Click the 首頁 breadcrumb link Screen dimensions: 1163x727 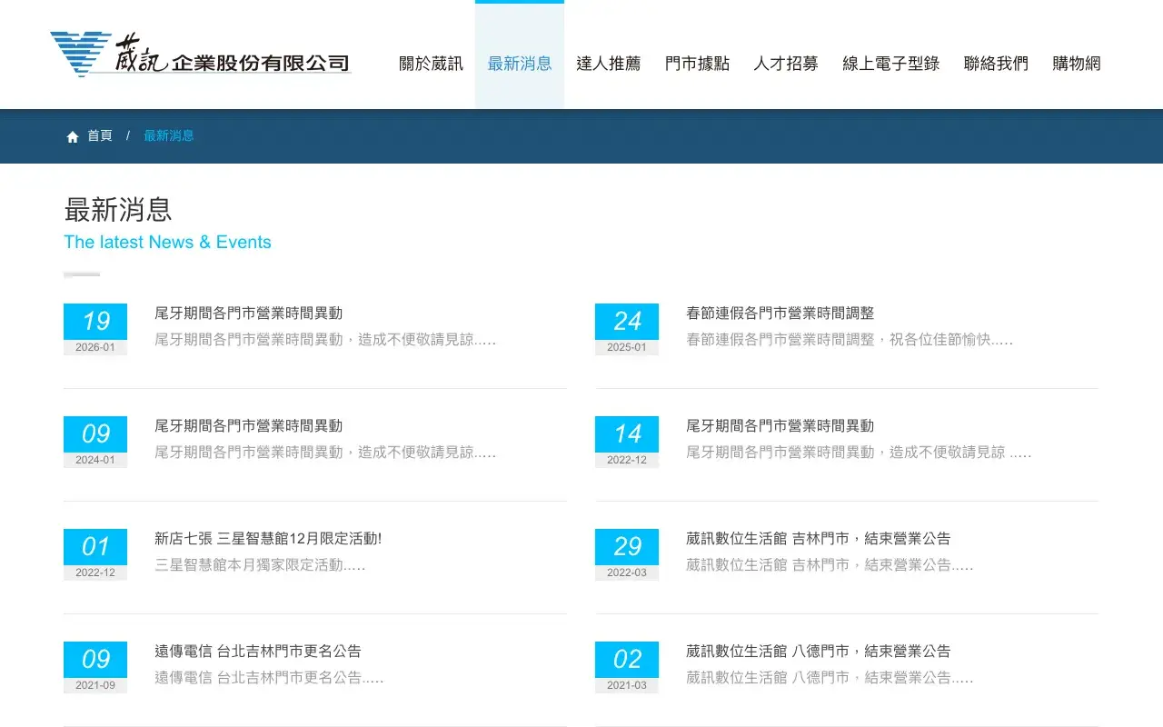(x=100, y=136)
